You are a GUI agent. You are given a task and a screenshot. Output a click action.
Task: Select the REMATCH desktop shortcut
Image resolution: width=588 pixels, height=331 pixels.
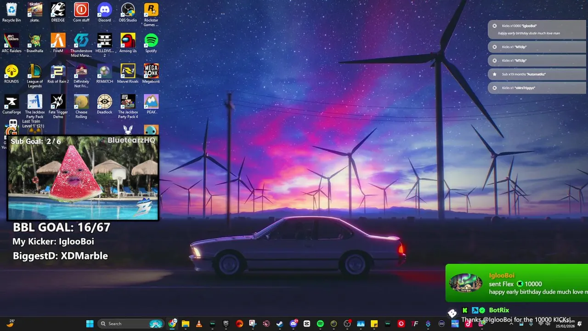(105, 74)
